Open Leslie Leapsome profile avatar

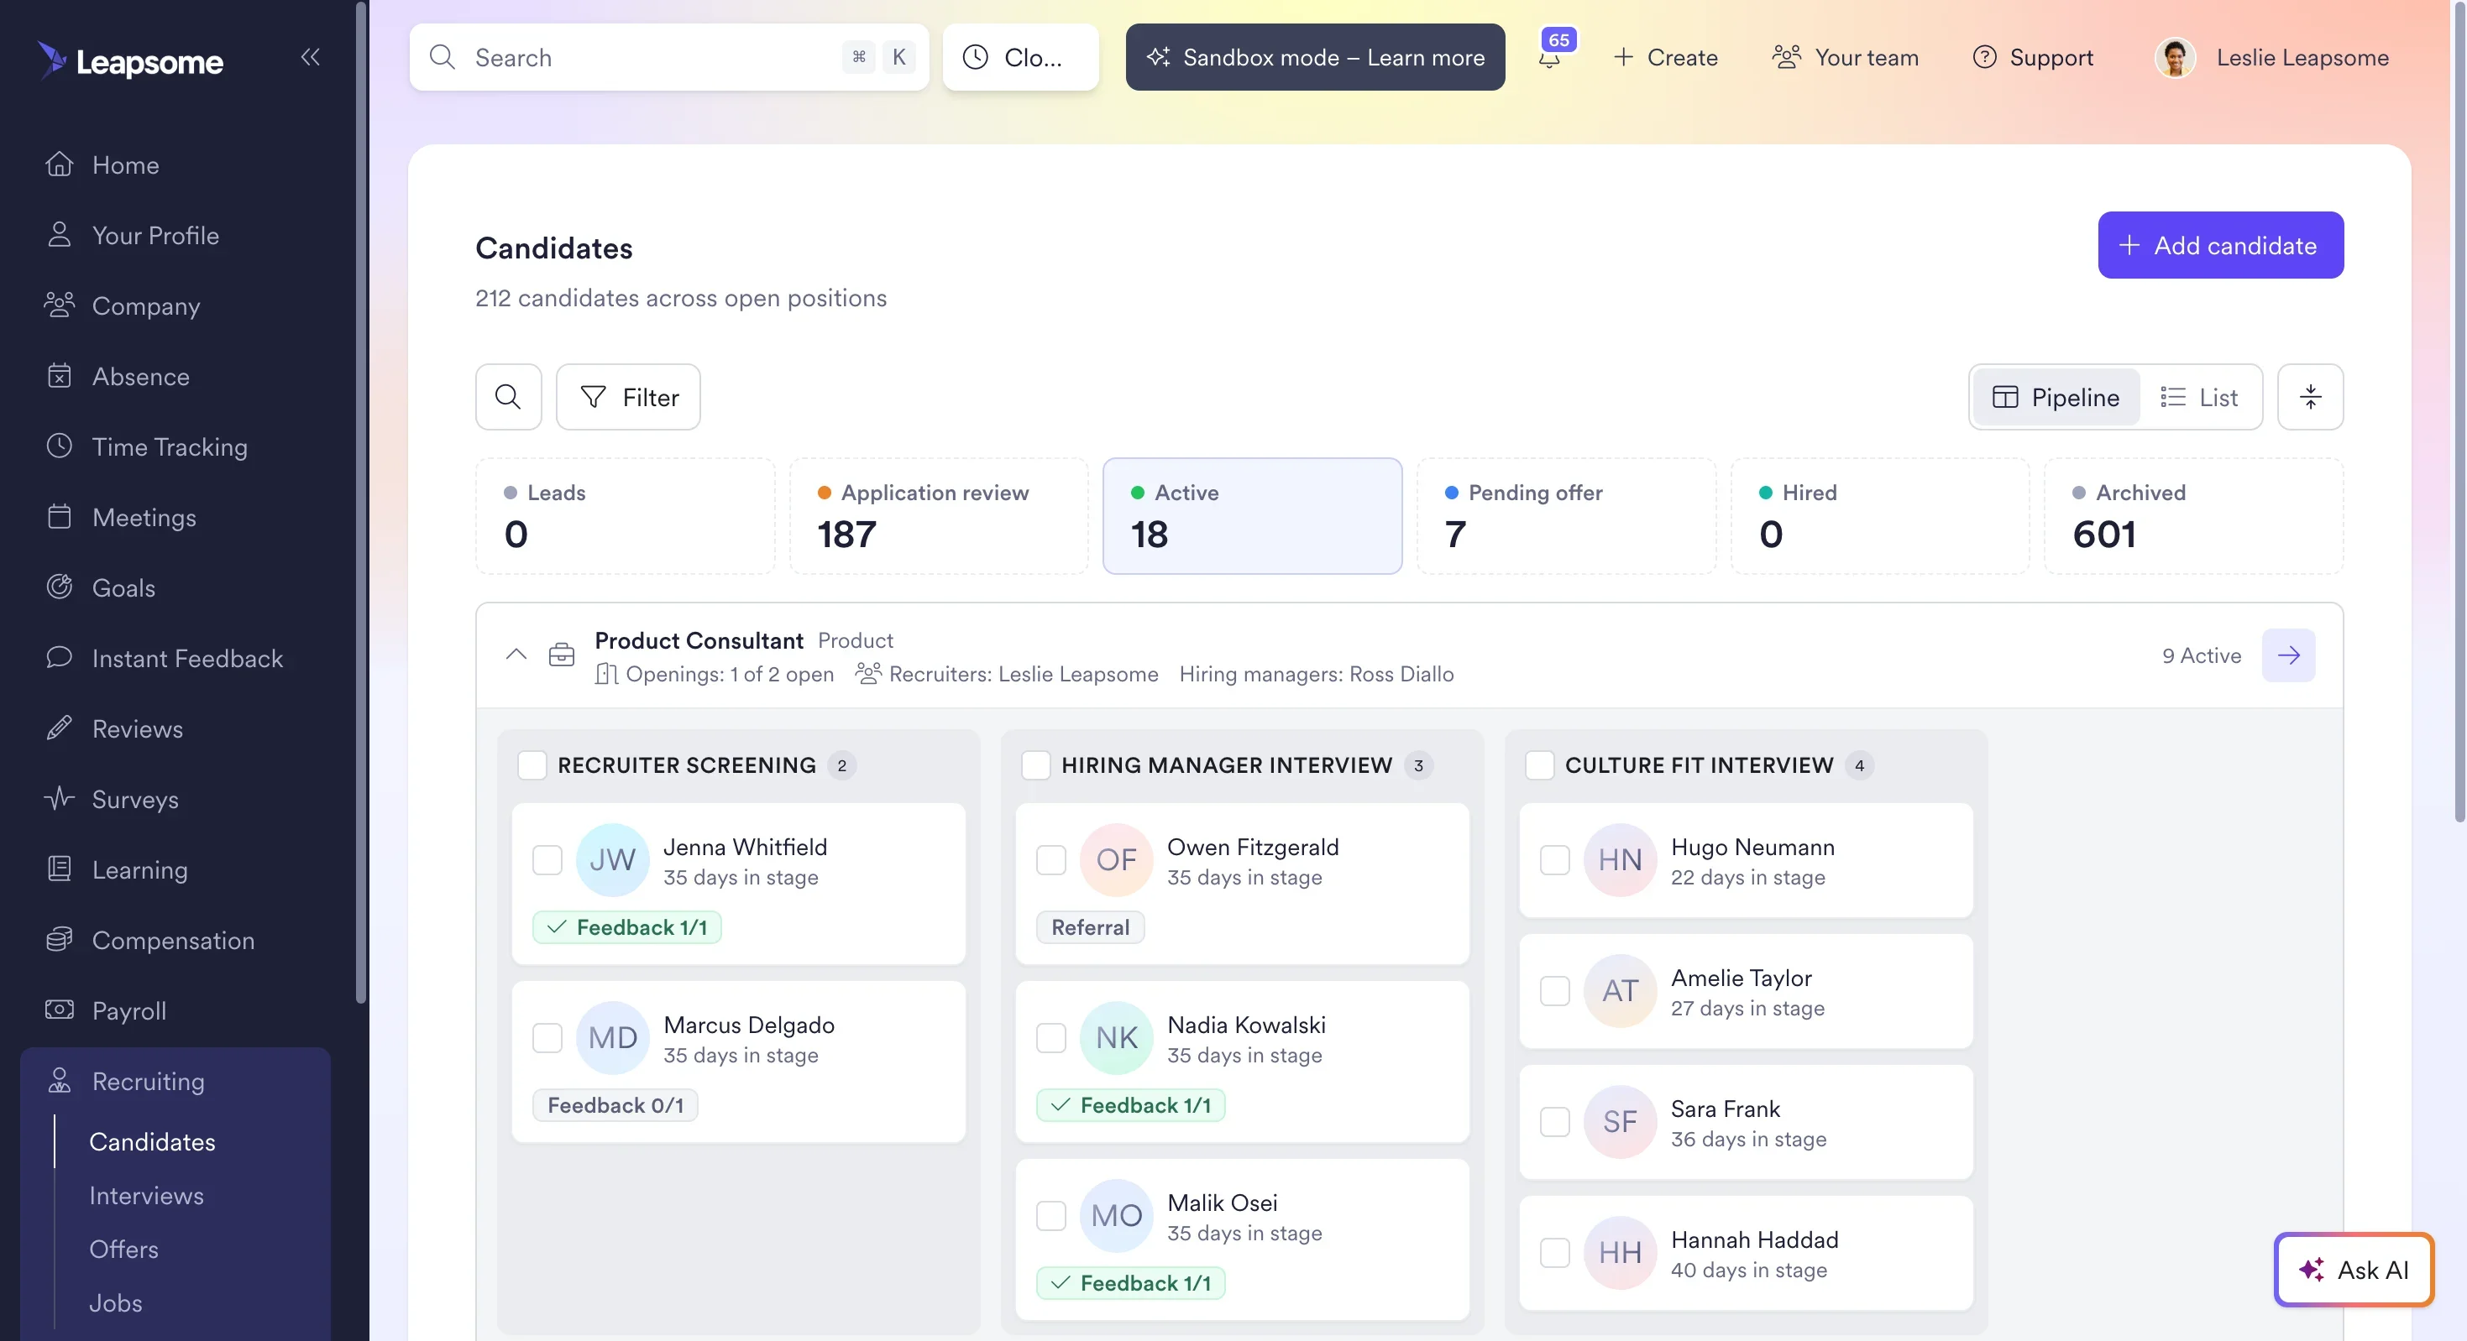(2174, 57)
